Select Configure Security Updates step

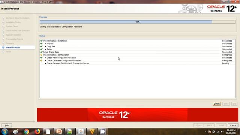(18, 18)
